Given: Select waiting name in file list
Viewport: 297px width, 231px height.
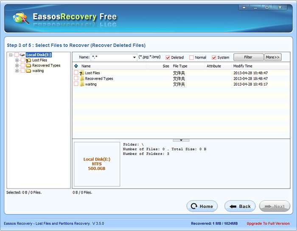Looking at the screenshot, I should [91, 84].
